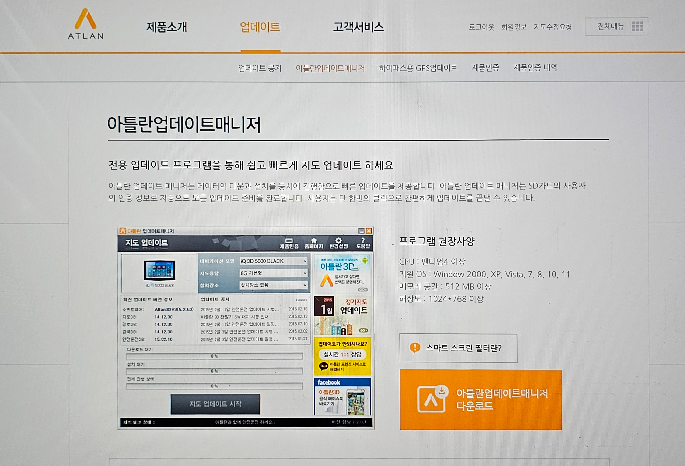Click the 환경설정 gear icon in the screenshot
The width and height of the screenshot is (685, 466).
click(338, 243)
